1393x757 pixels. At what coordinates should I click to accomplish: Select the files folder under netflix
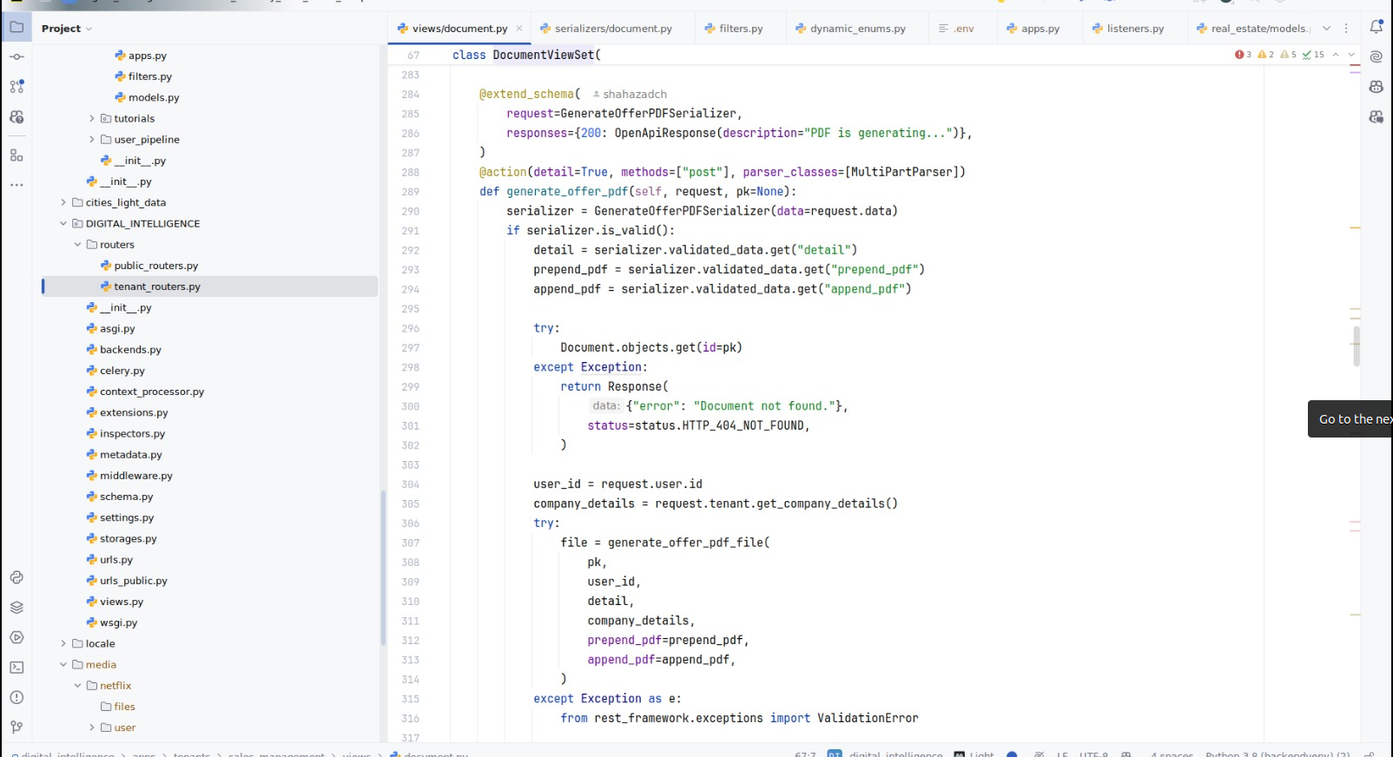[x=124, y=707]
